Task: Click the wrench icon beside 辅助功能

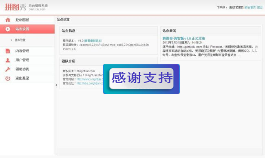Action: click(8, 69)
